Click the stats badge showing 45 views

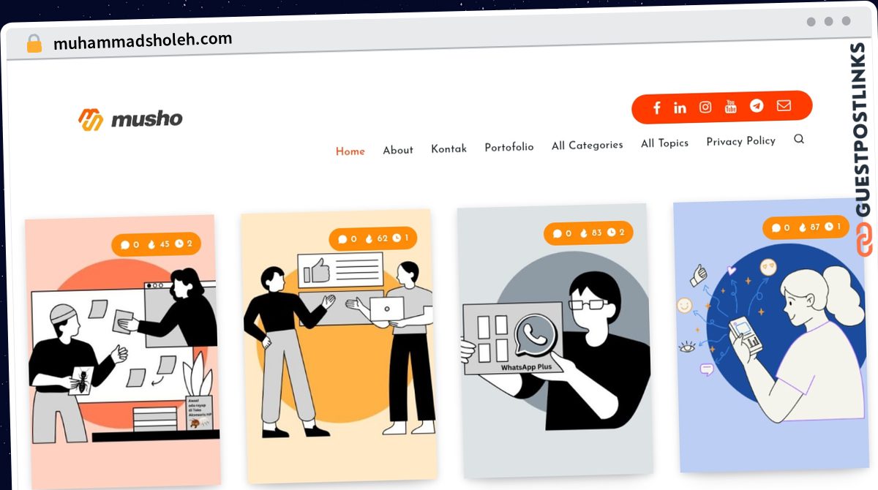click(x=156, y=244)
